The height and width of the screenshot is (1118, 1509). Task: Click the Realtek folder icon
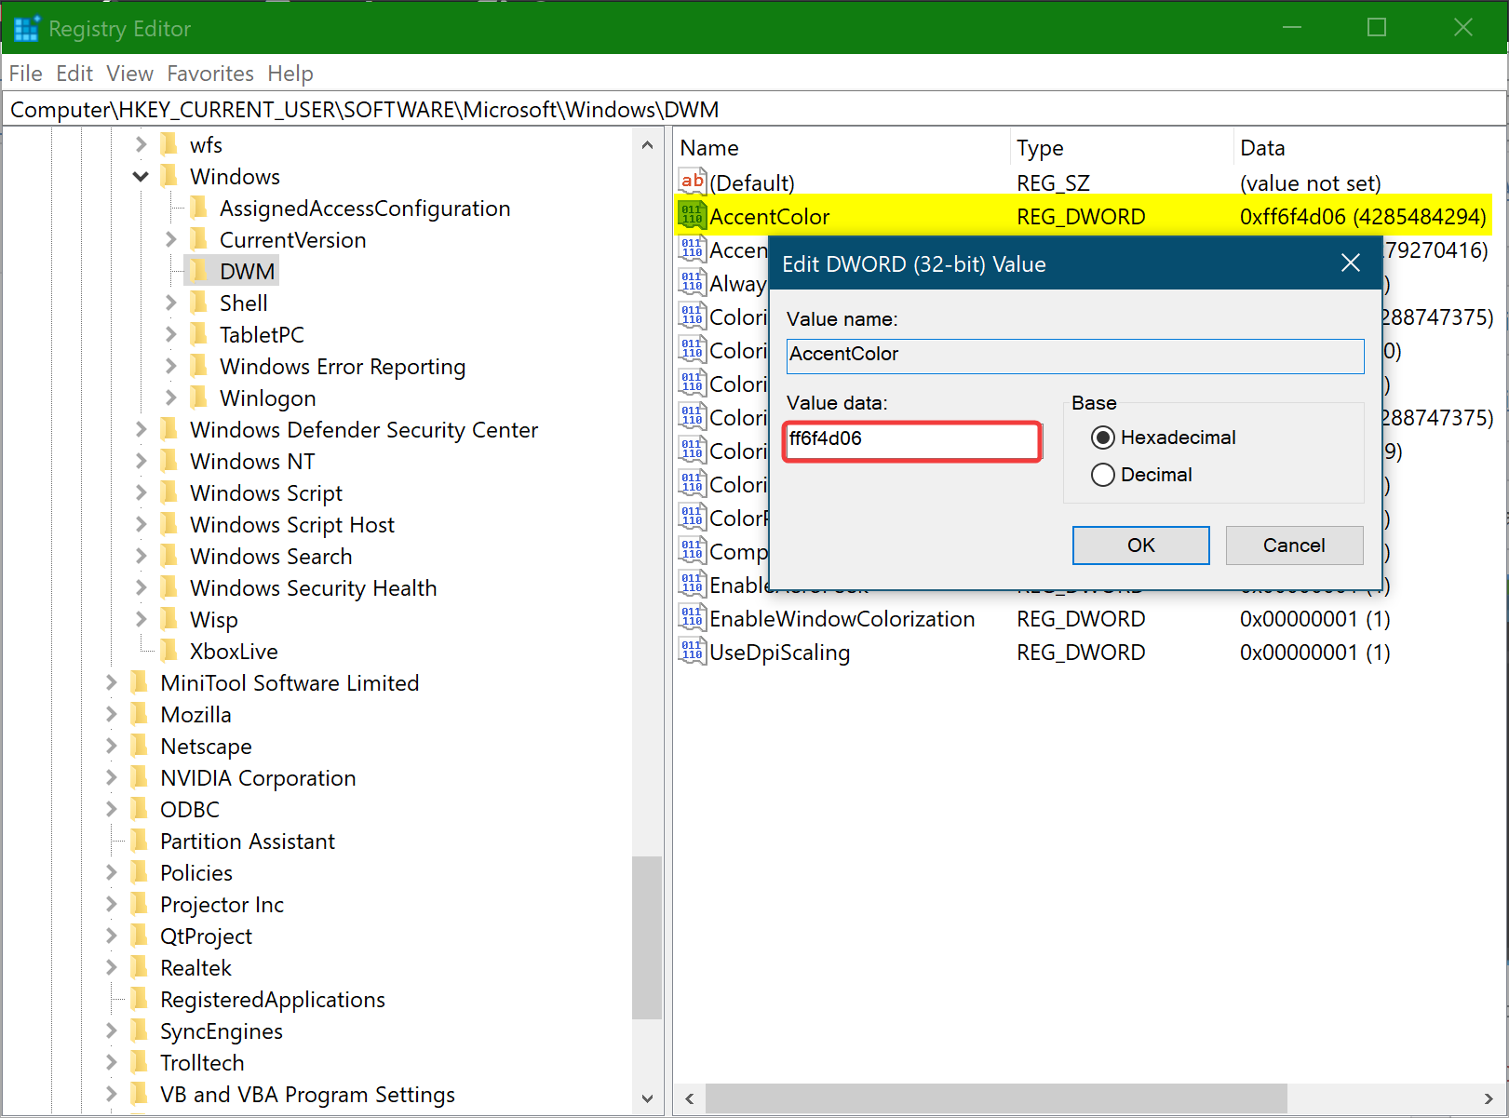click(x=139, y=967)
